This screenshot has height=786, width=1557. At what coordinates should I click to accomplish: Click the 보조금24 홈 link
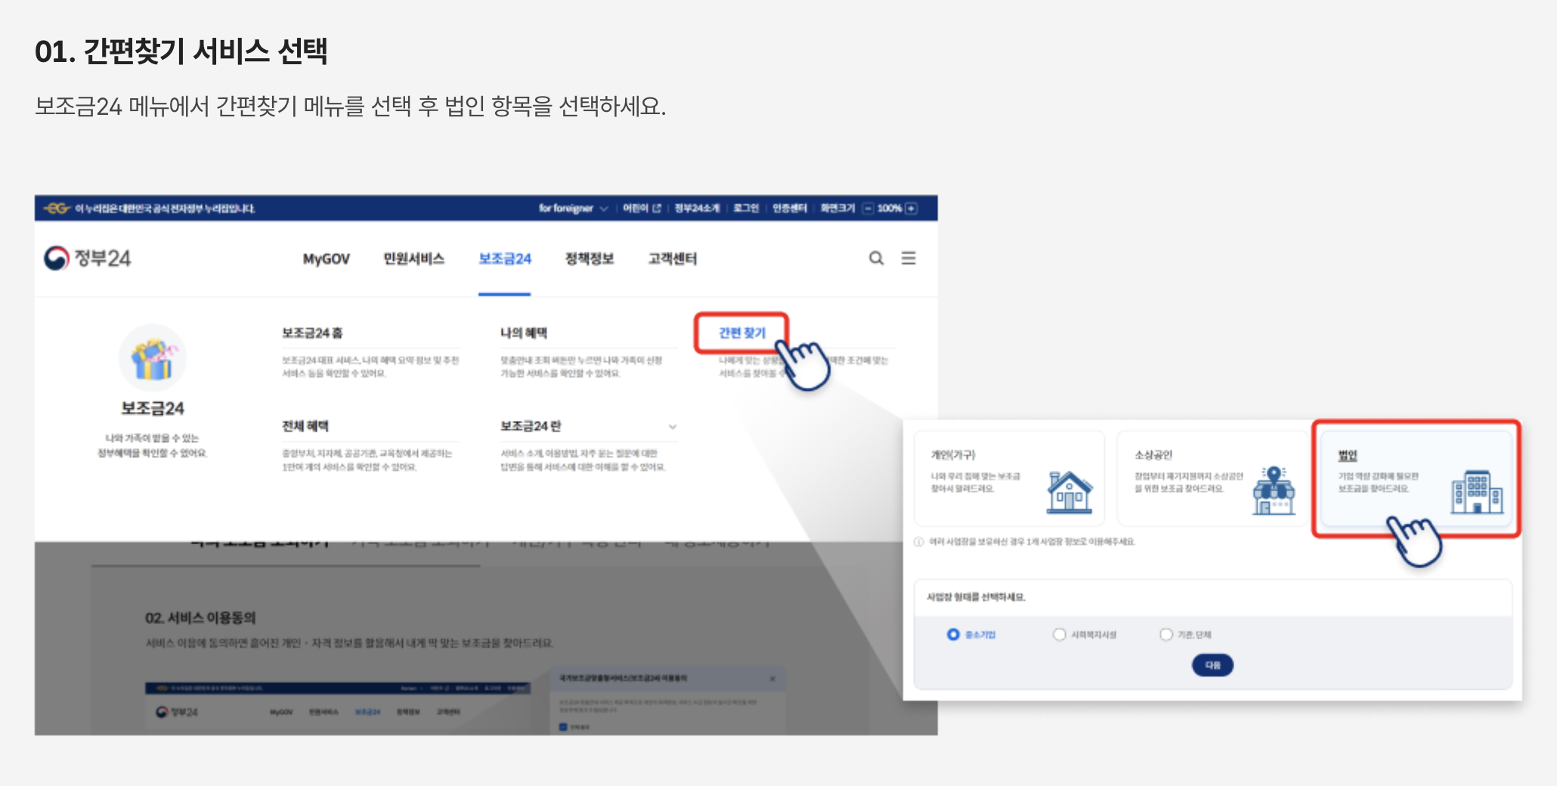(x=312, y=333)
